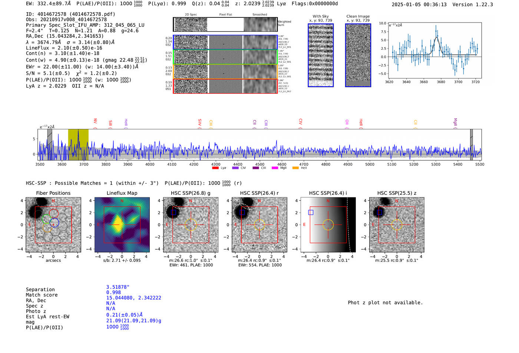Click the 2025-01-05 00:36:13 timestamp

click(419, 5)
